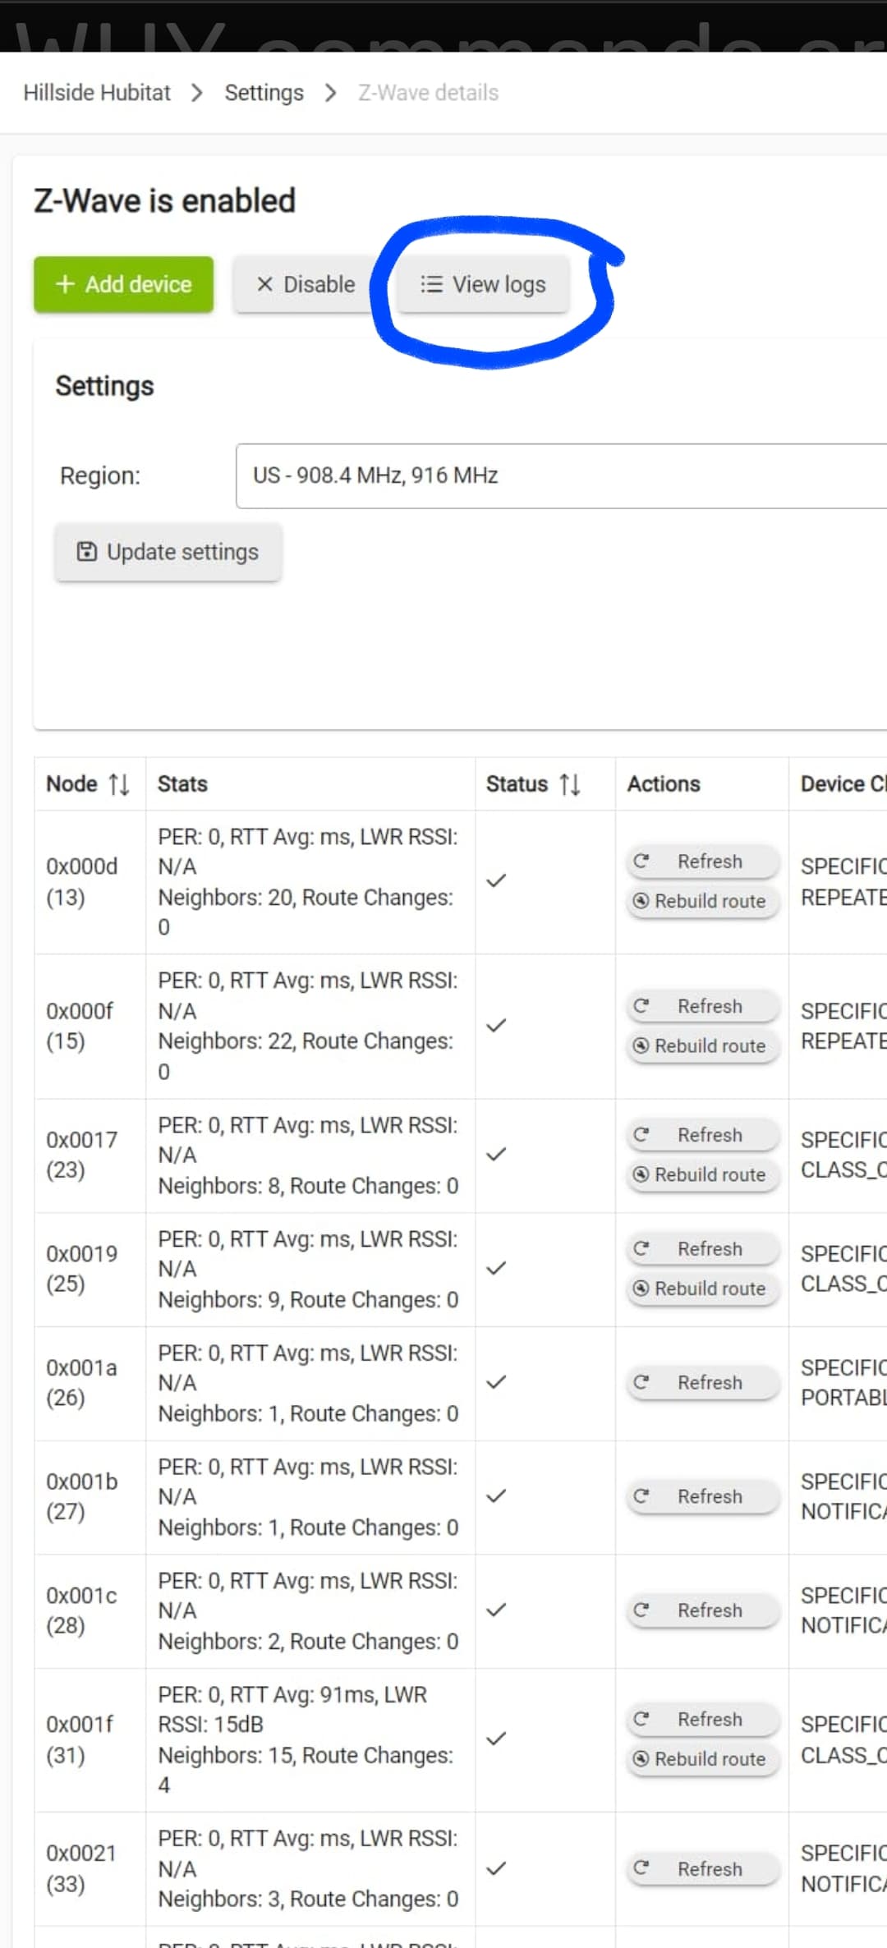Sort by Status column arrows icon
Image resolution: width=887 pixels, height=1948 pixels.
coord(570,784)
